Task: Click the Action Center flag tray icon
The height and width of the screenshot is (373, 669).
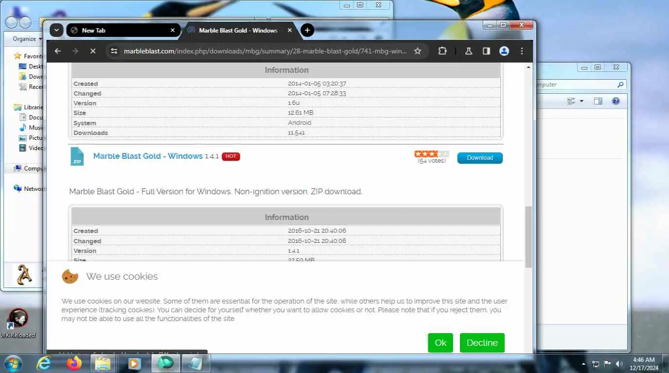Action: pyautogui.click(x=607, y=364)
